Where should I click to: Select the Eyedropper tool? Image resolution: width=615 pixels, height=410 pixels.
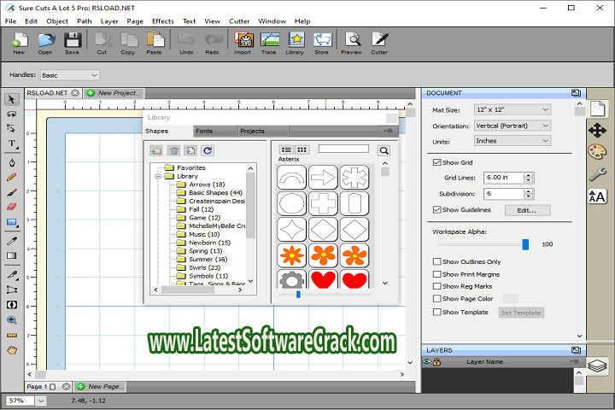tap(12, 241)
